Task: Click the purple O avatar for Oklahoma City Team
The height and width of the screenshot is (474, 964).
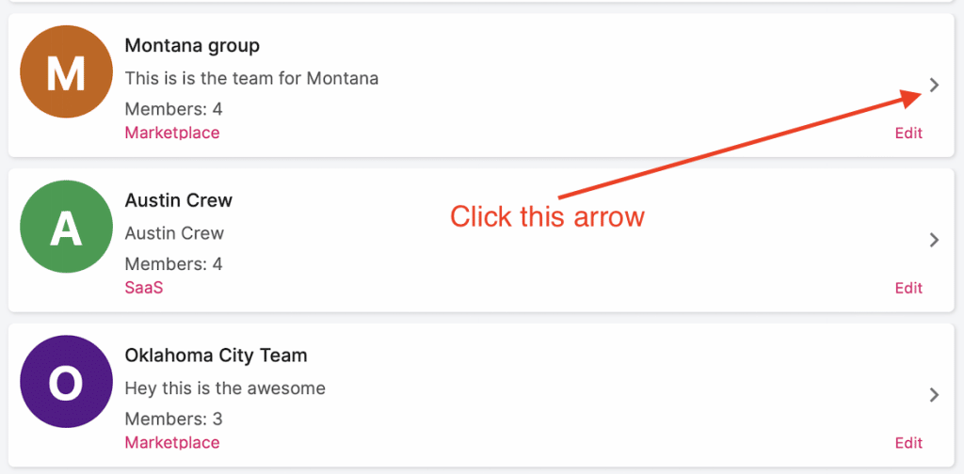Action: click(67, 381)
